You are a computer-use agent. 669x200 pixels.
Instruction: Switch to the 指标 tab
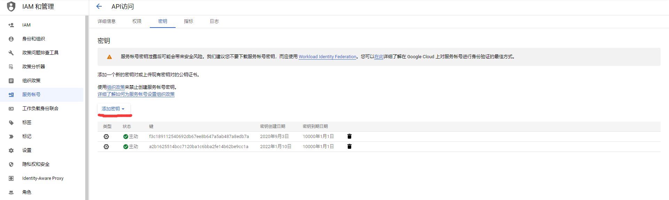188,21
